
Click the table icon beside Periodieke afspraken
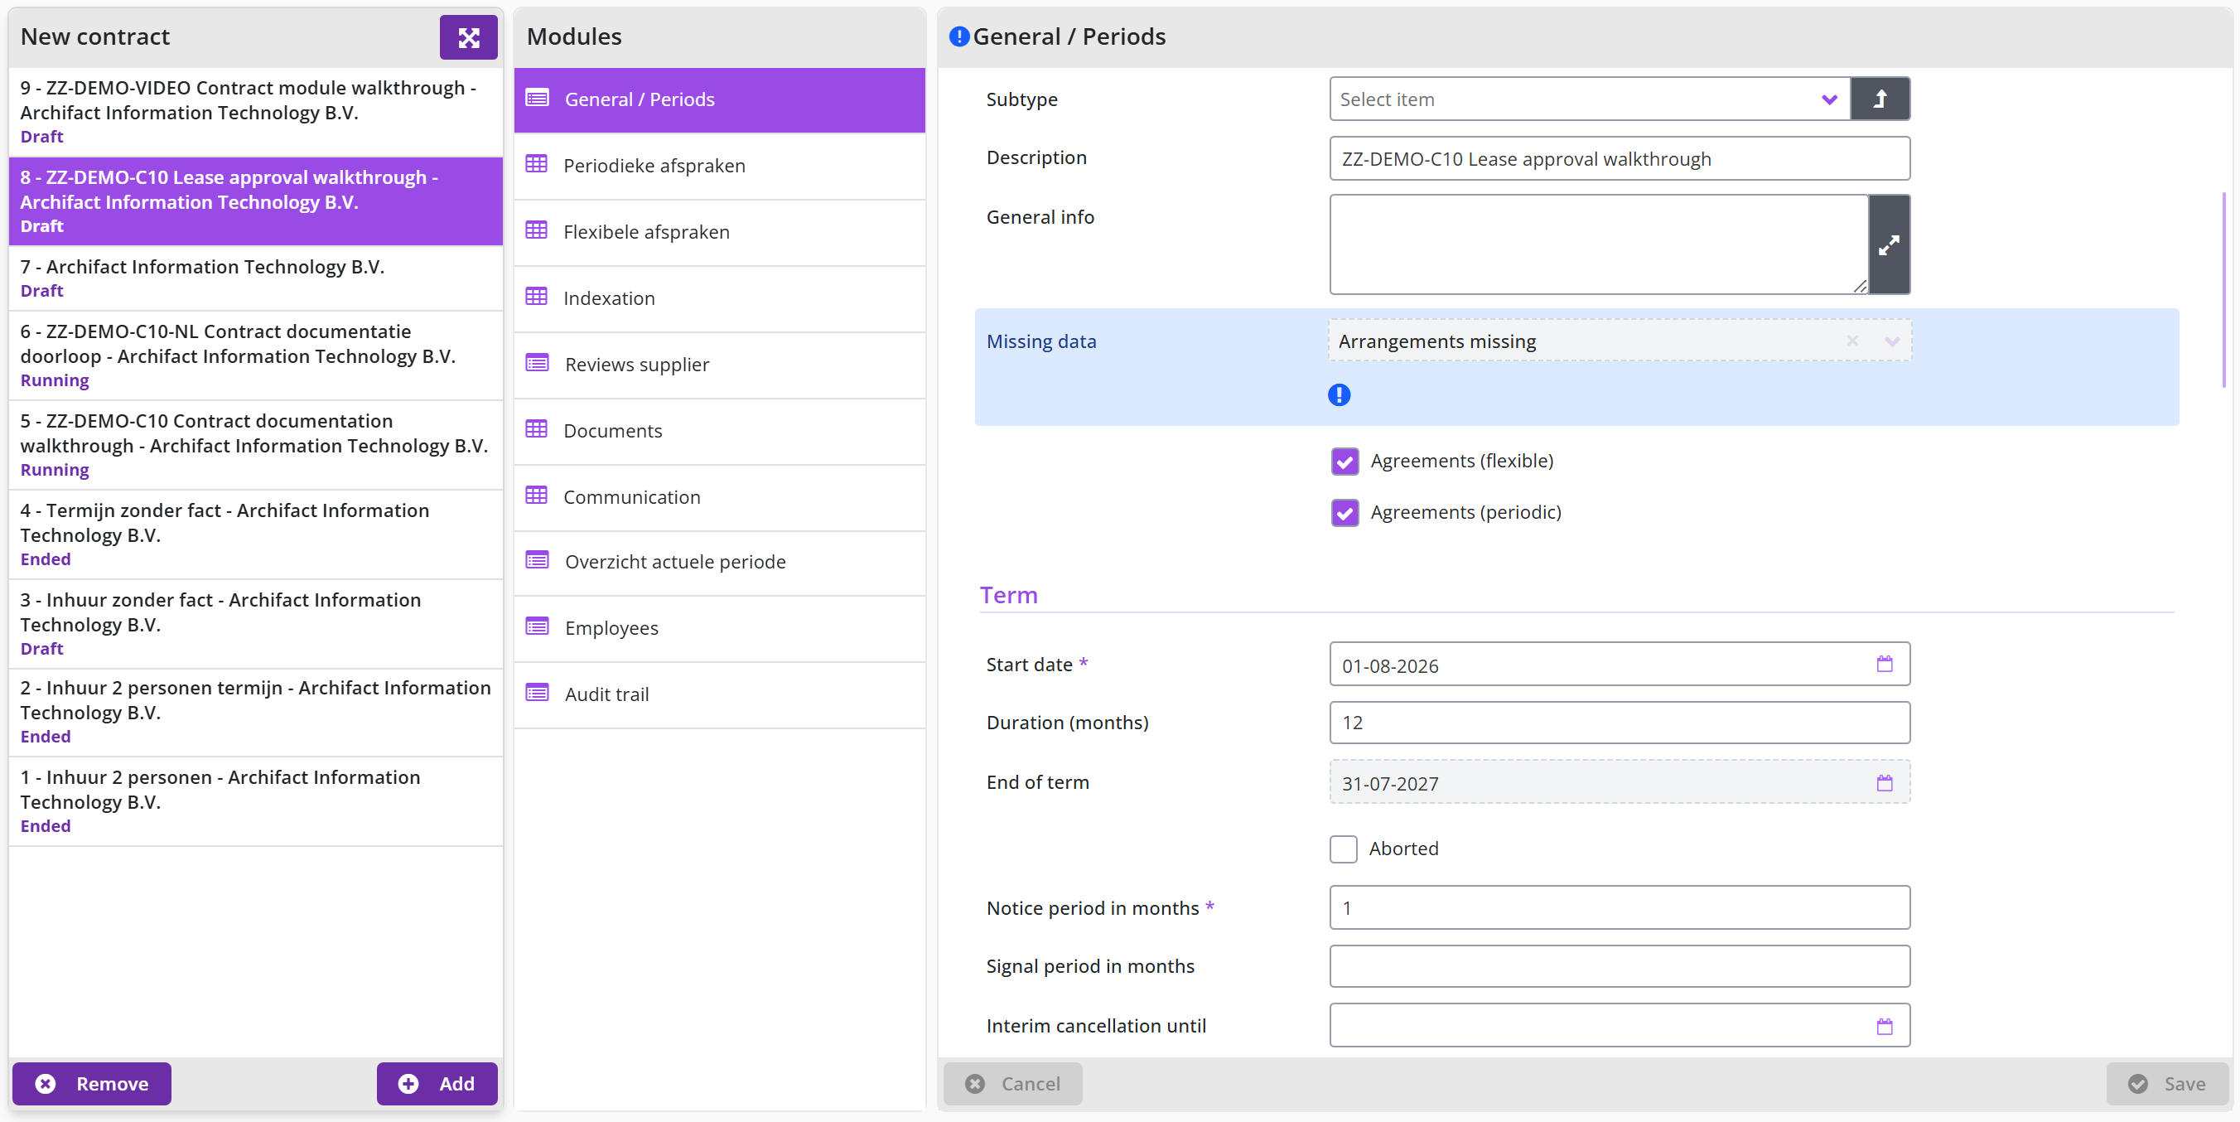[537, 164]
